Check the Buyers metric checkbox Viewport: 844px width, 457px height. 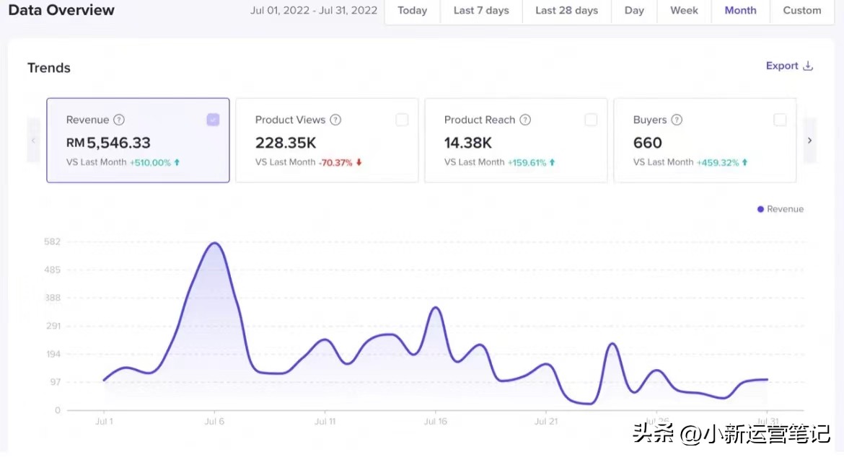pos(780,120)
